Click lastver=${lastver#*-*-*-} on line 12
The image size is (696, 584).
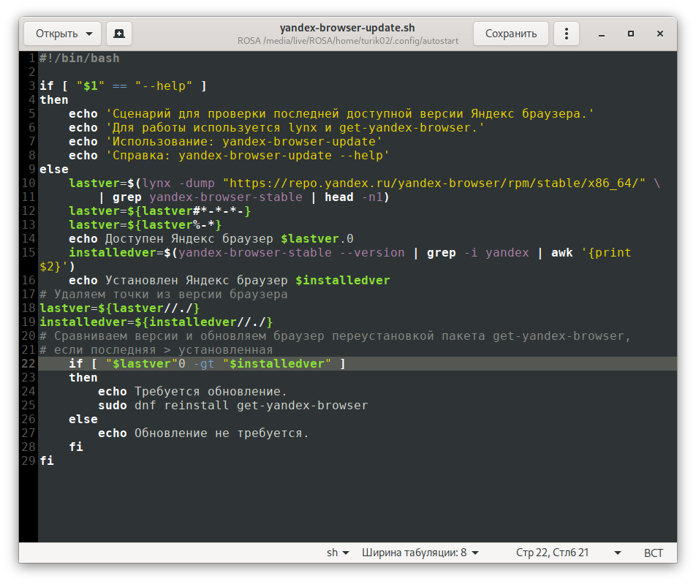[x=160, y=211]
